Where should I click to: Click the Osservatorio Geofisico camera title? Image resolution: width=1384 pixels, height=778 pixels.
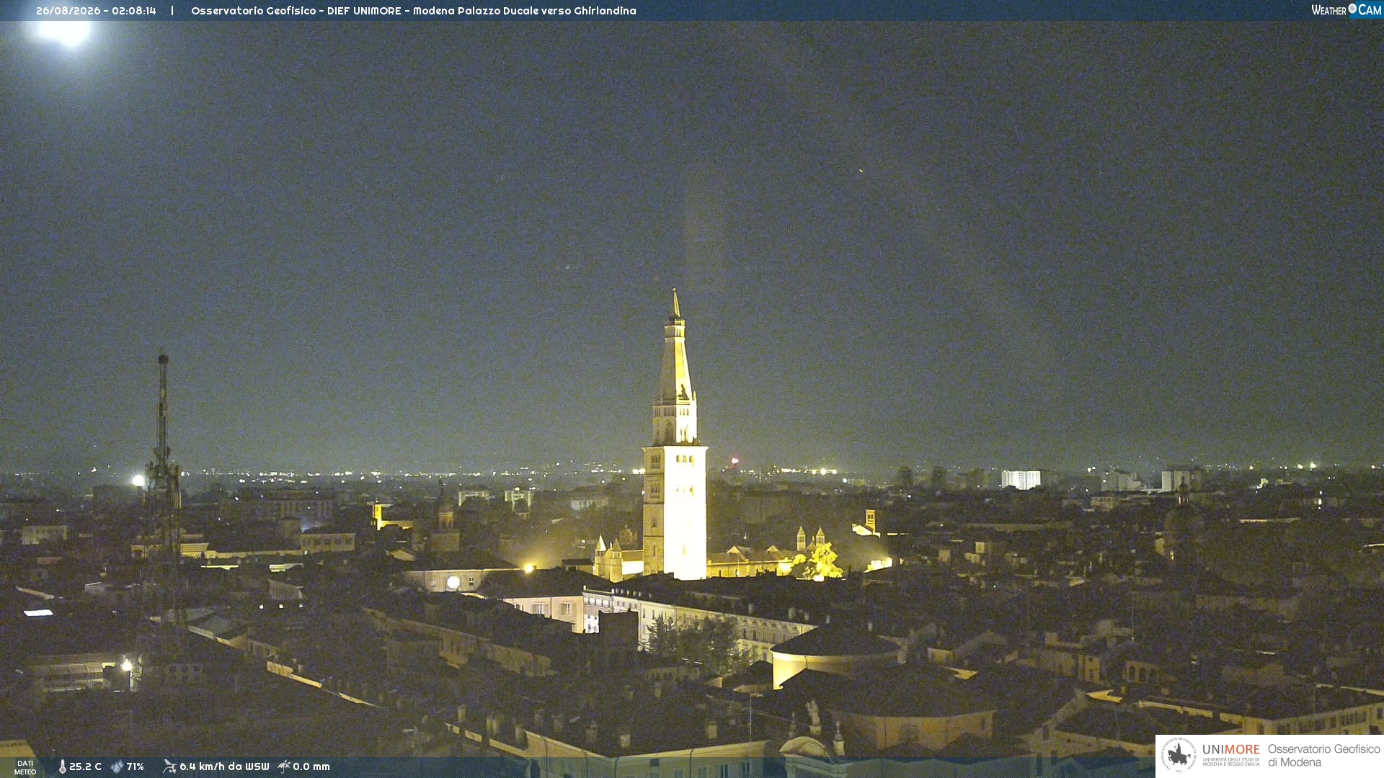(414, 11)
